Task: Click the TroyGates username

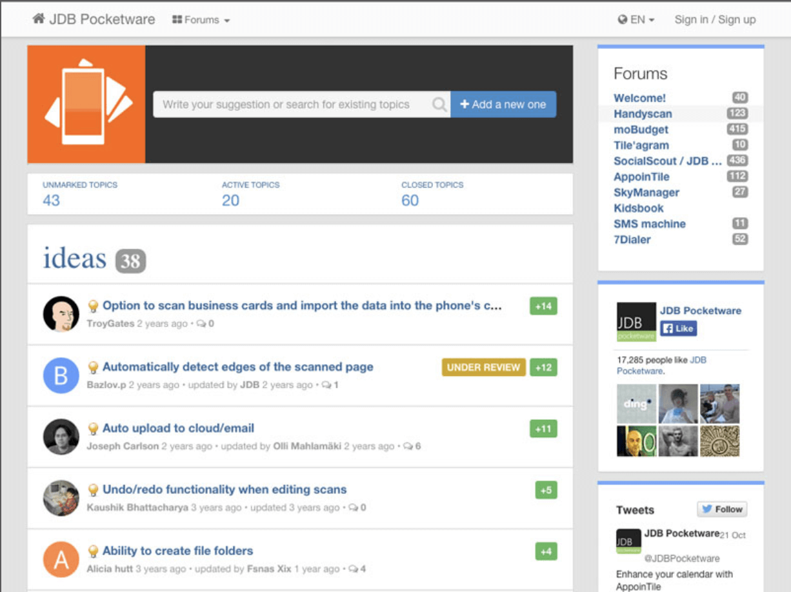Action: 110,324
